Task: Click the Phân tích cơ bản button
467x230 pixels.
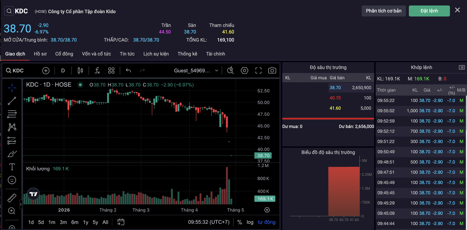Action: coord(383,11)
